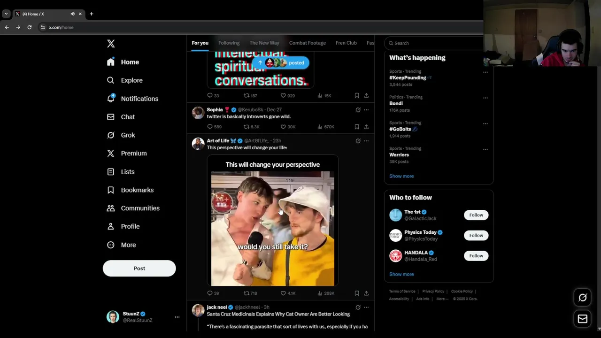601x338 pixels.
Task: Open more options on Art of Life post
Action: [366, 141]
